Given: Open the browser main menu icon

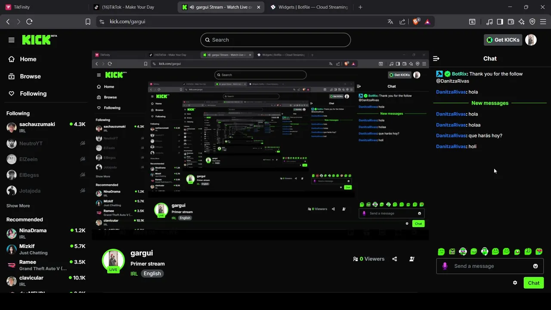Looking at the screenshot, I should coord(543,22).
